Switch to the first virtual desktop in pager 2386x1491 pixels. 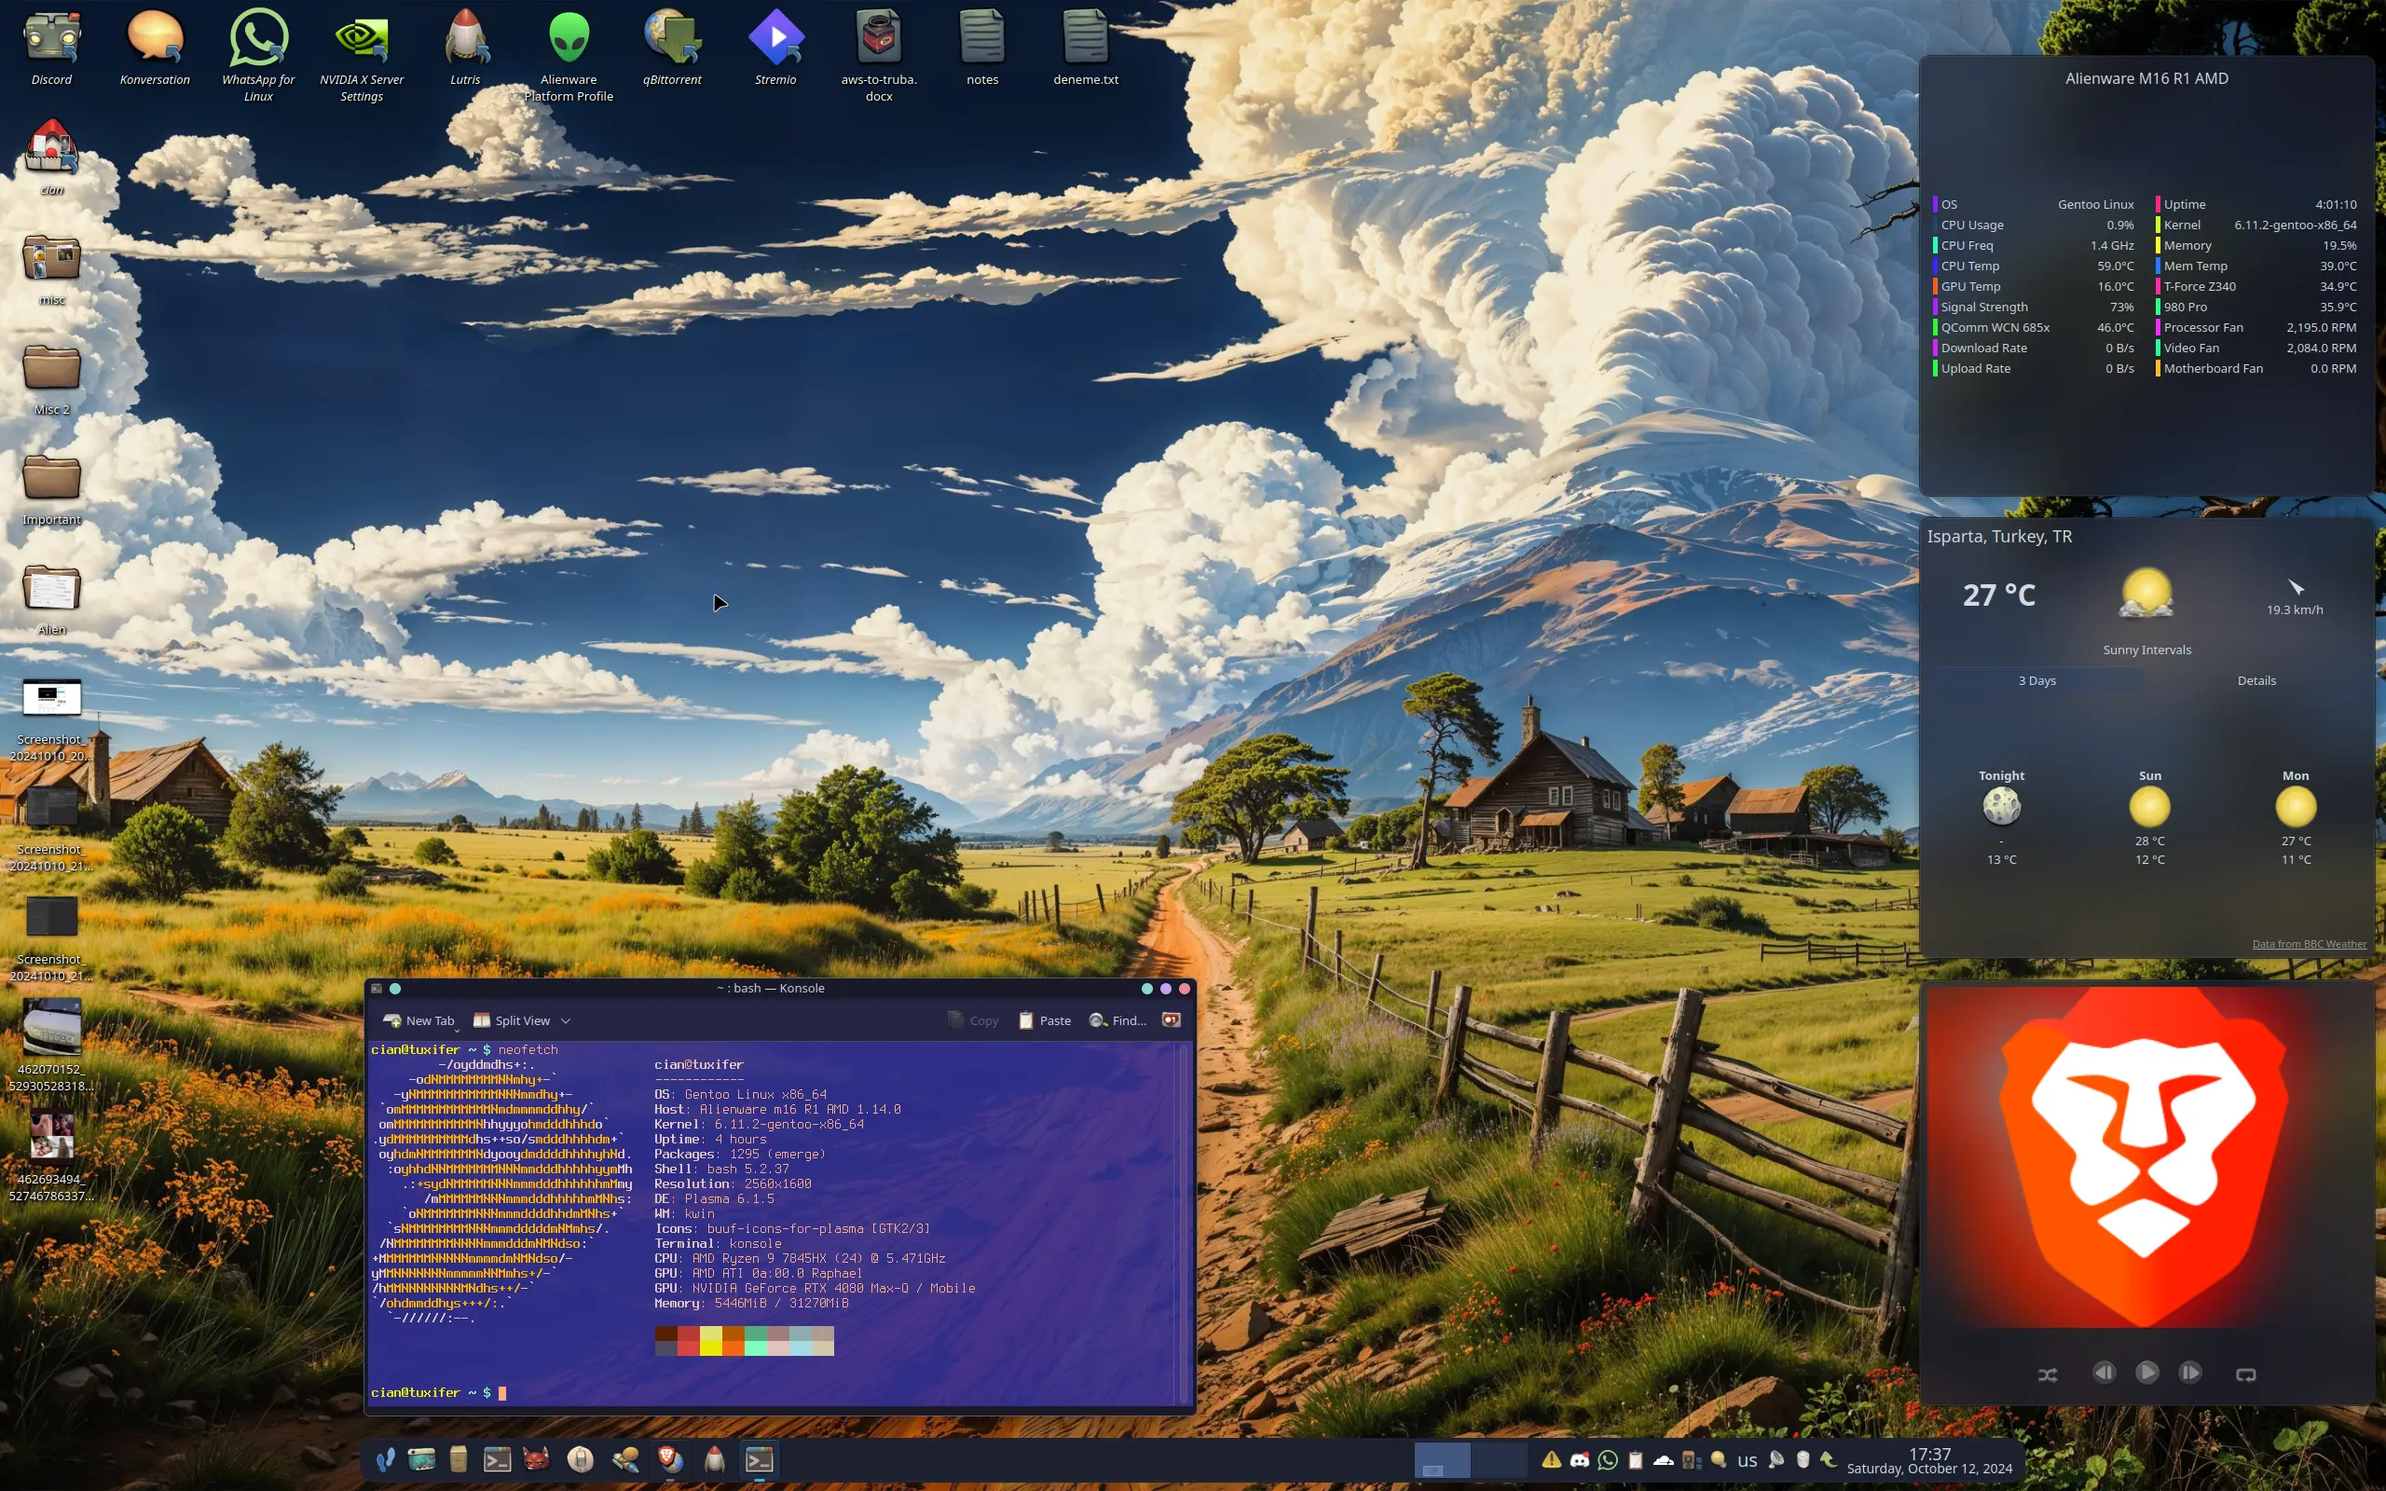(x=1442, y=1460)
